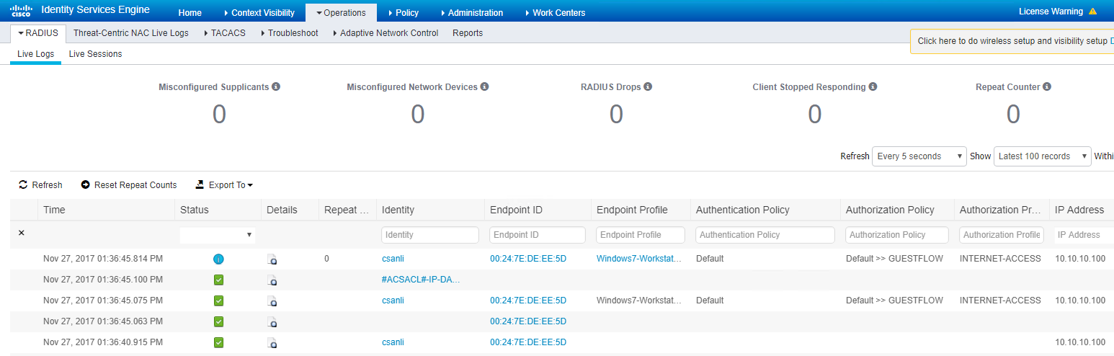Click green status check for 01:36:40.915 row
Image resolution: width=1114 pixels, height=356 pixels.
coord(218,342)
